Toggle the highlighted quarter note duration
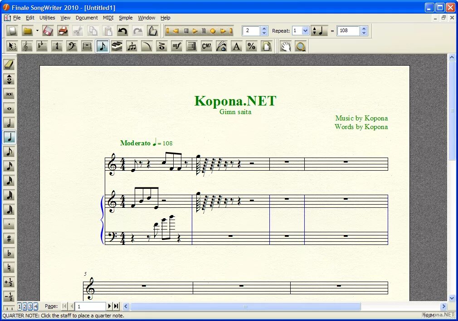 [x=9, y=137]
